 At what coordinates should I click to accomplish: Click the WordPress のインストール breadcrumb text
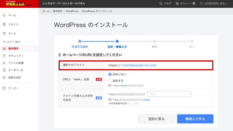click(97, 11)
